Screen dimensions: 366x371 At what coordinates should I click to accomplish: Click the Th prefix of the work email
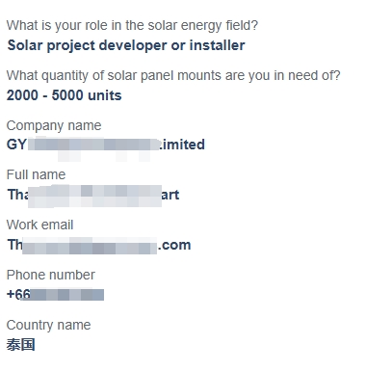14,245
